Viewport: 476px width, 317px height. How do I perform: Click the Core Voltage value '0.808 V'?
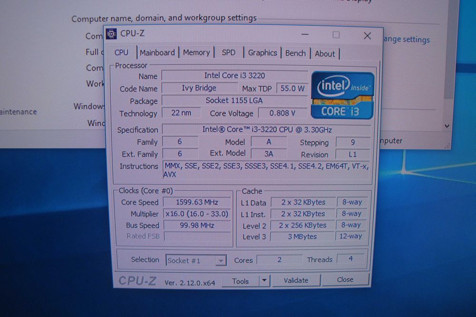283,113
